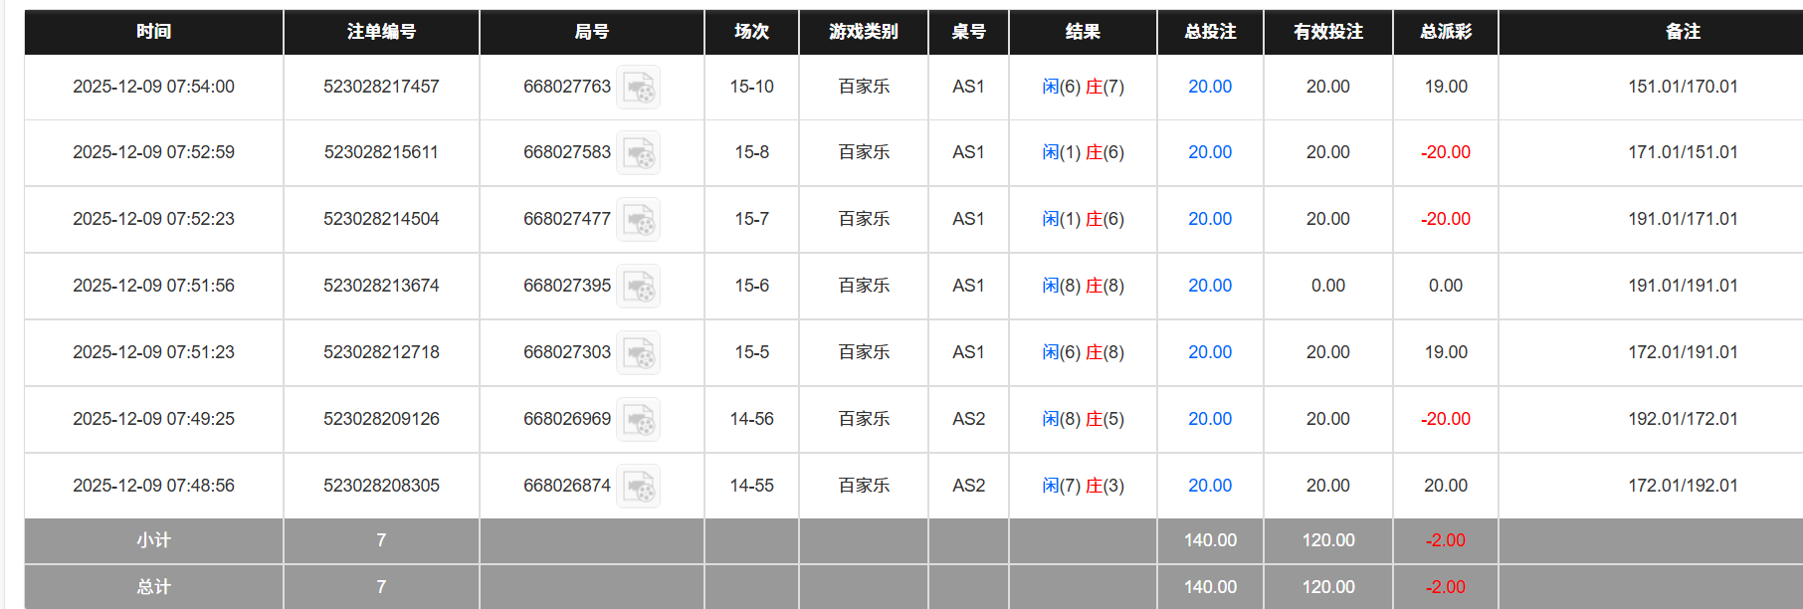Open video replay for game round 668026969

pos(638,419)
